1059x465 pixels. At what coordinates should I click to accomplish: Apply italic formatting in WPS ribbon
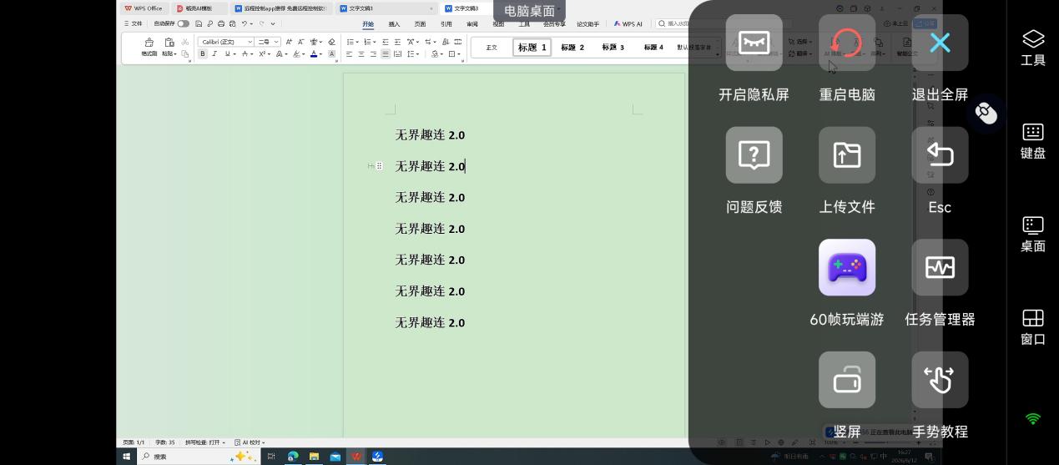click(x=214, y=53)
